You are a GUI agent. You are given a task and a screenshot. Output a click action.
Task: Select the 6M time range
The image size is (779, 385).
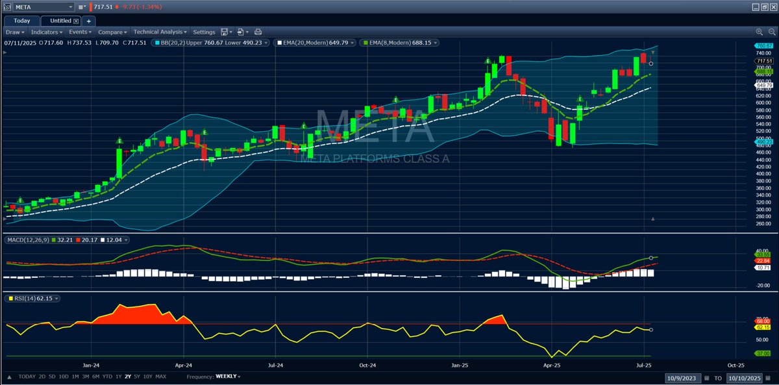(95, 377)
